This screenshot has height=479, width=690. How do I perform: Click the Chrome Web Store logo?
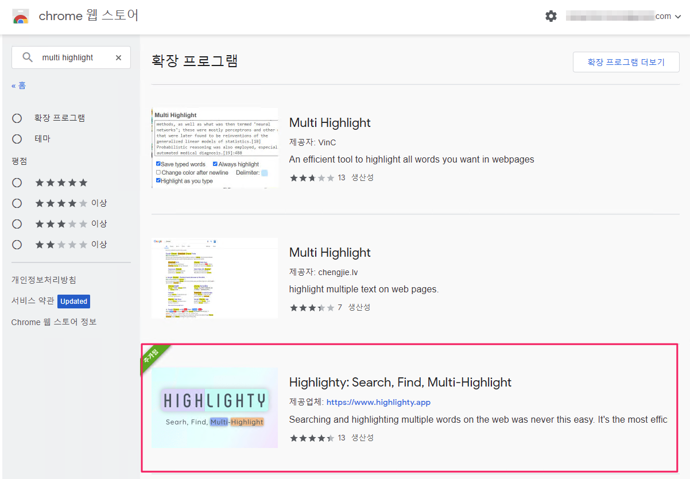pyautogui.click(x=22, y=16)
